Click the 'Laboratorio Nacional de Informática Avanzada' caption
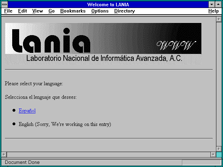Viewport: 223px width, 167px height. click(x=104, y=58)
